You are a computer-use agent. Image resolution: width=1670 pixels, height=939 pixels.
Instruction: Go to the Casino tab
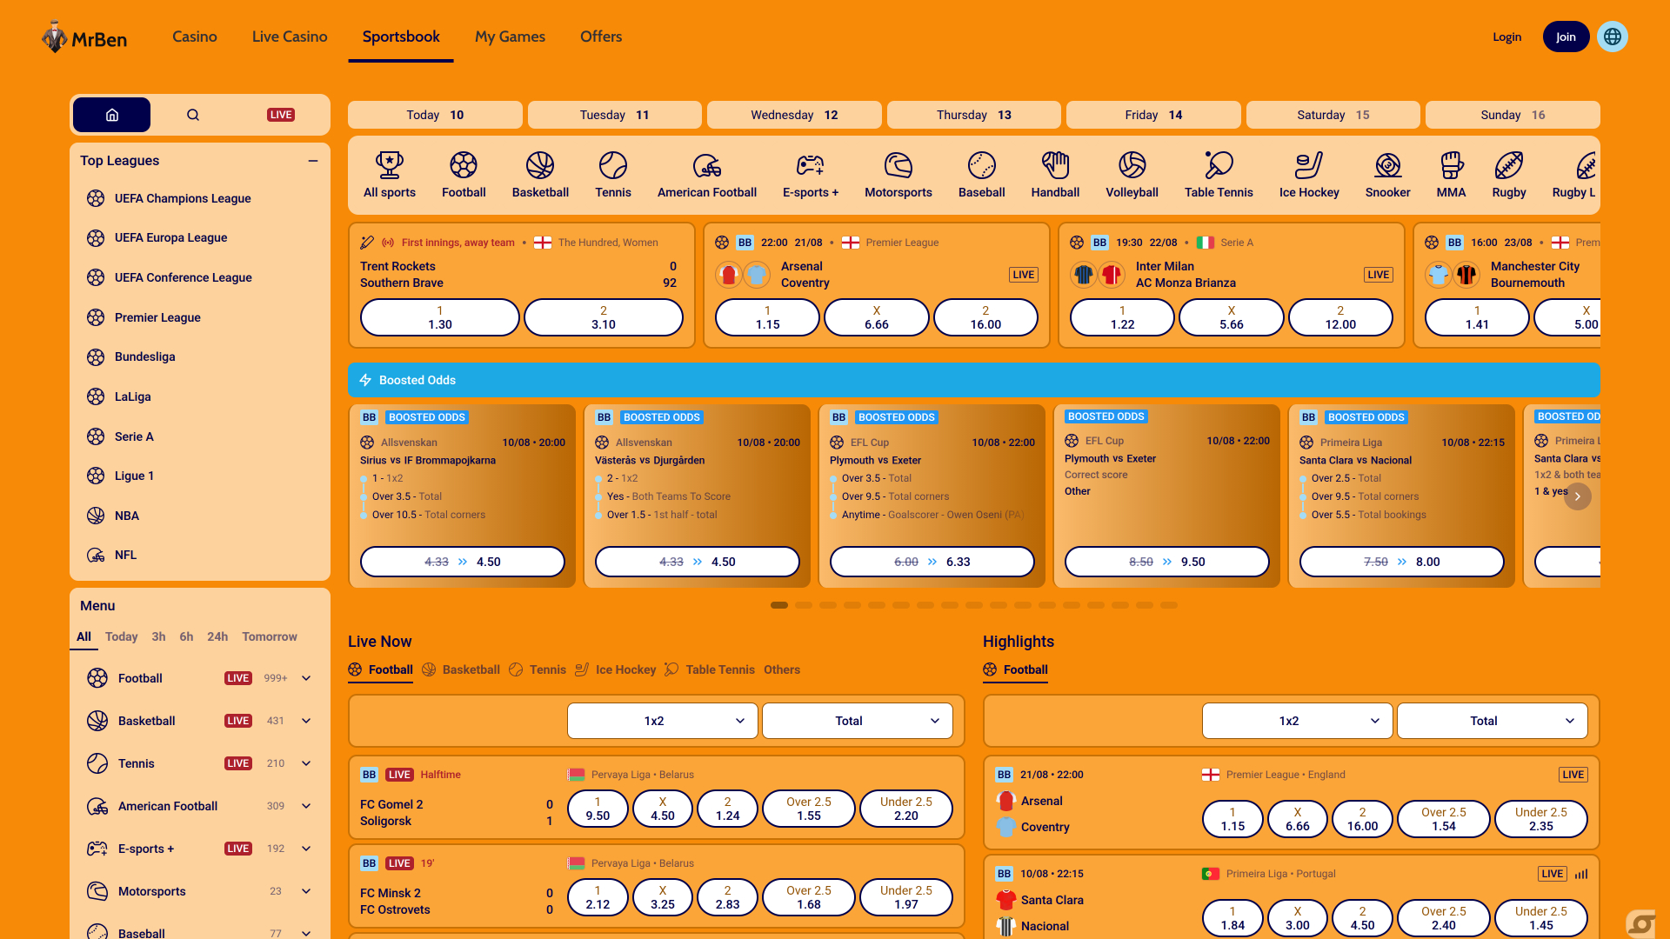click(x=195, y=37)
